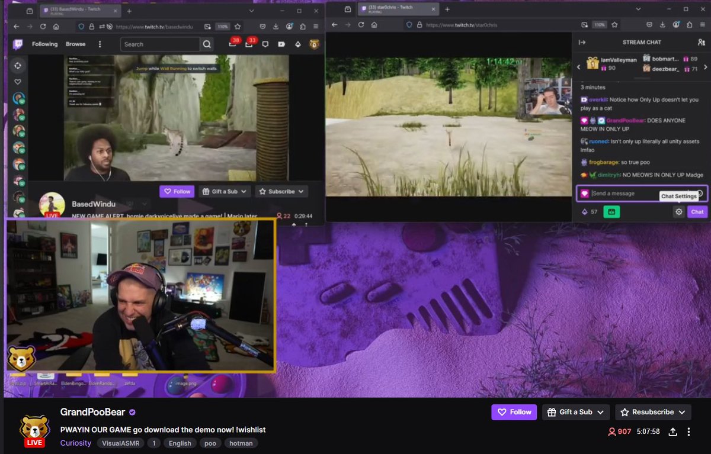
Task: Click the heart followed-channels icon in sidebar
Action: click(x=18, y=82)
